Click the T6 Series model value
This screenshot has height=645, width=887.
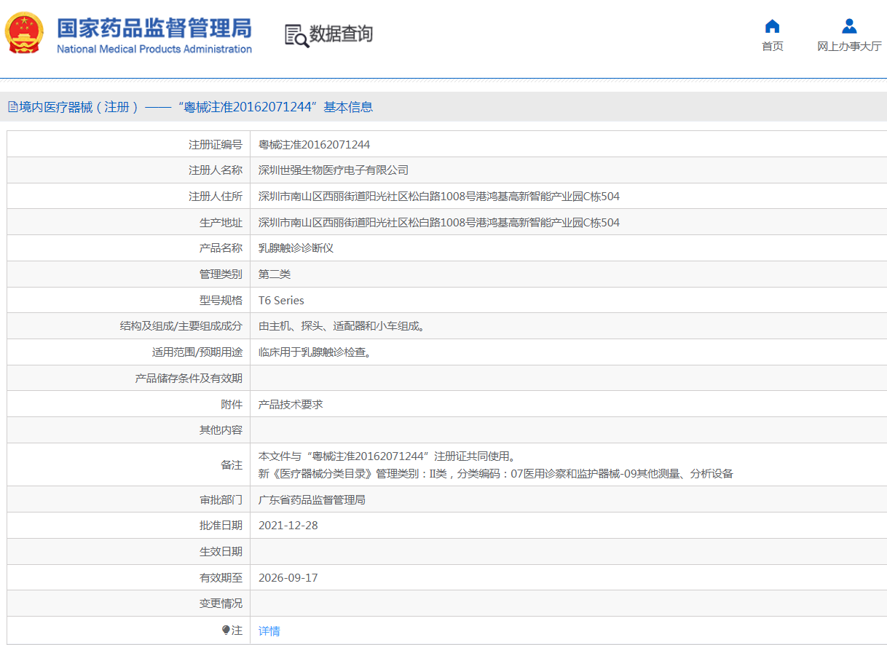(281, 300)
